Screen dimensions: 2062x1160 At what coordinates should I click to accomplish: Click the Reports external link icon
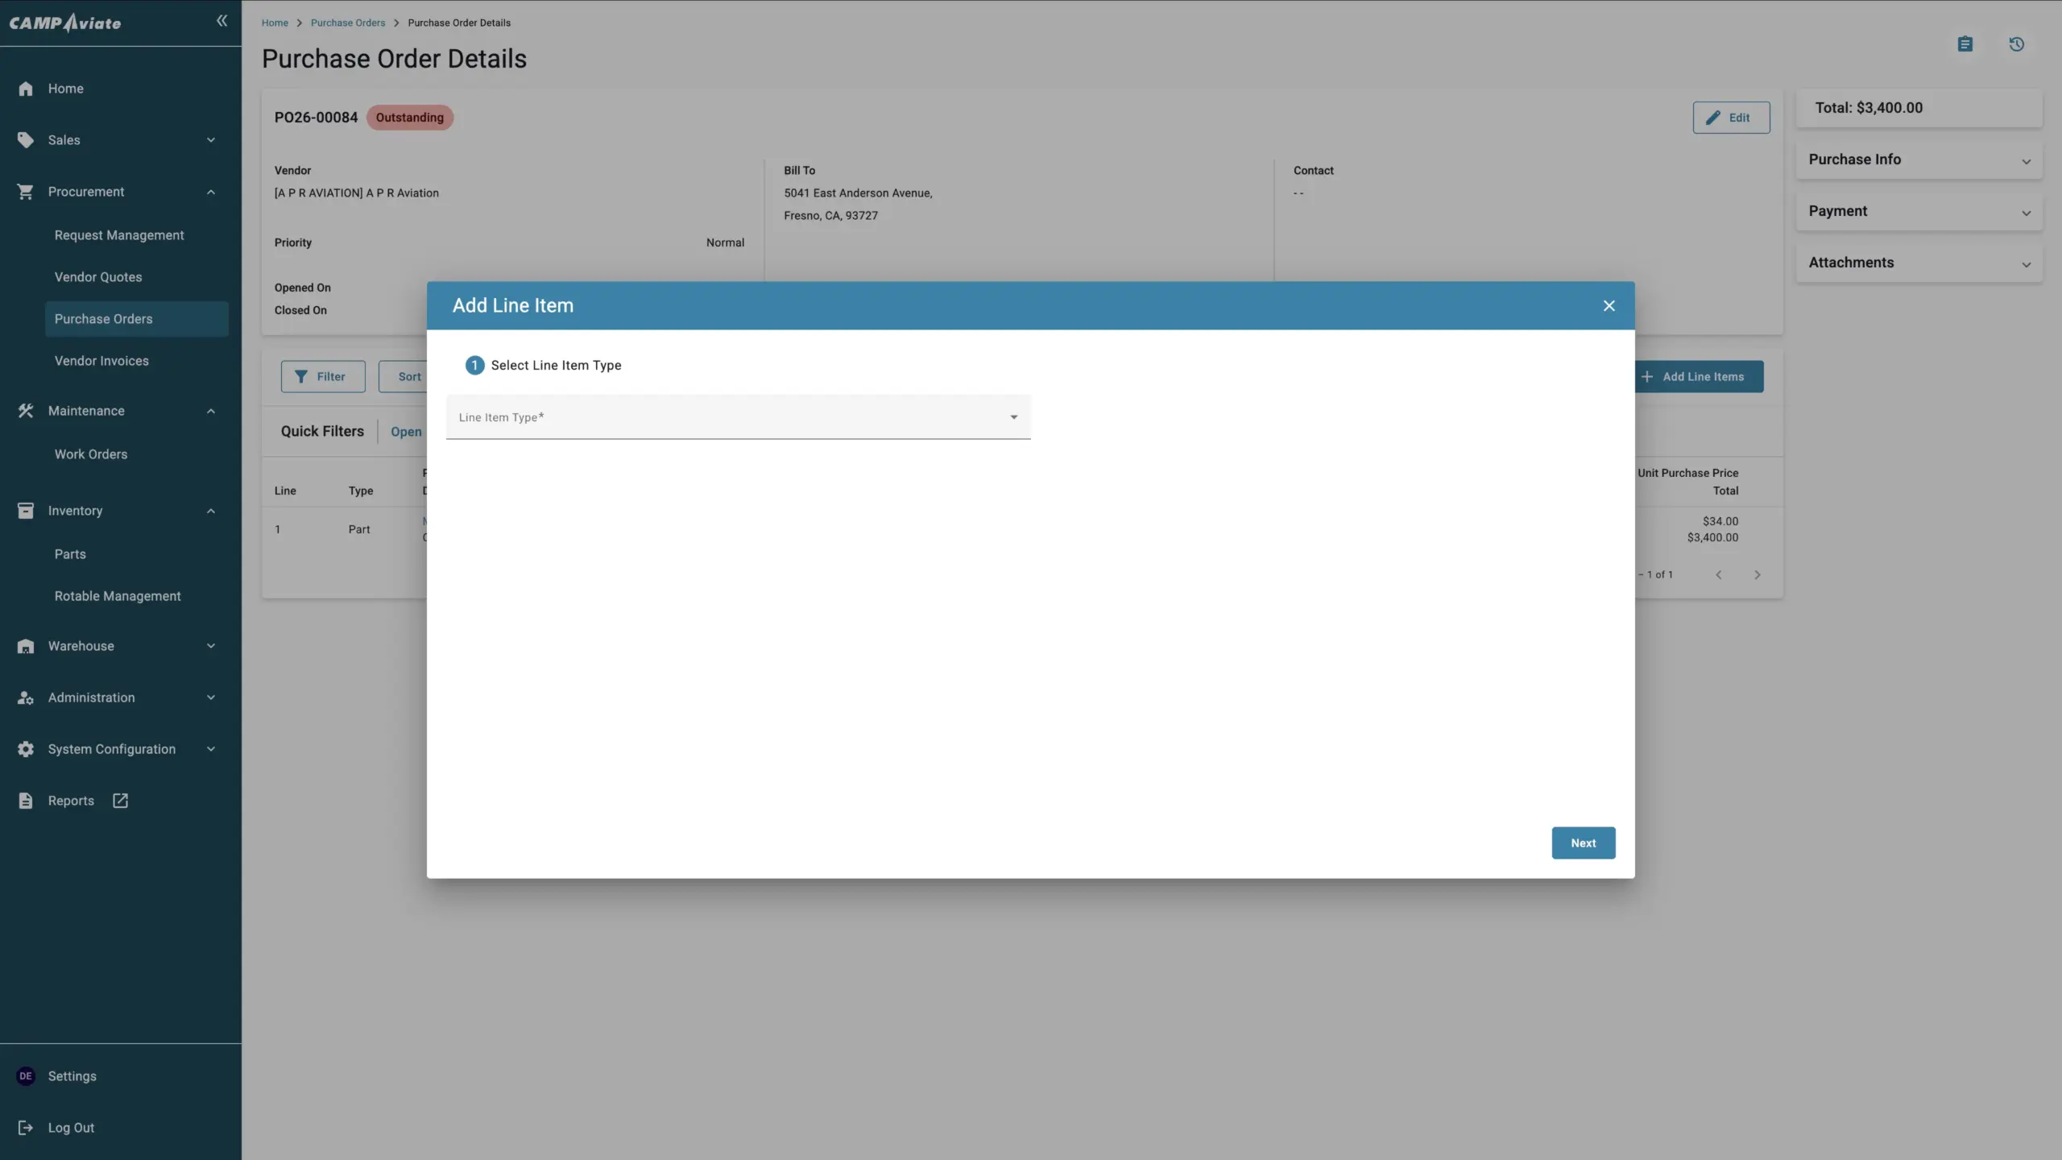(x=120, y=801)
